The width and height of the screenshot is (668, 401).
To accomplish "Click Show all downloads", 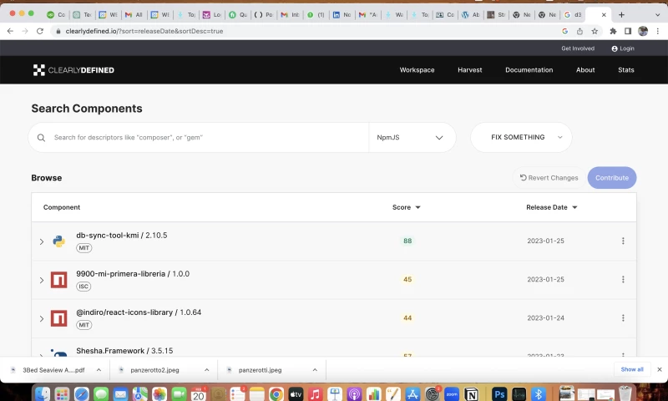I will point(632,369).
